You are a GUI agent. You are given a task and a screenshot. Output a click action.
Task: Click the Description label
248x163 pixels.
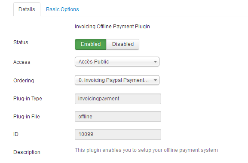point(27,152)
